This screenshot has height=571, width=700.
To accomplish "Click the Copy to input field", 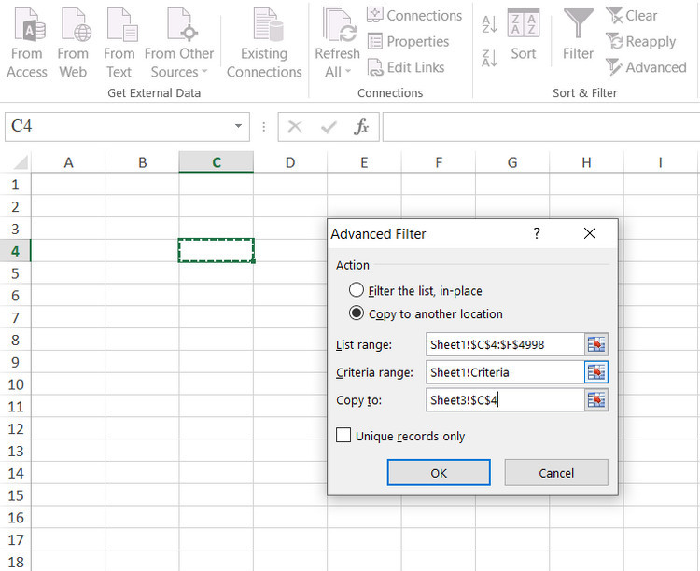I will [505, 400].
